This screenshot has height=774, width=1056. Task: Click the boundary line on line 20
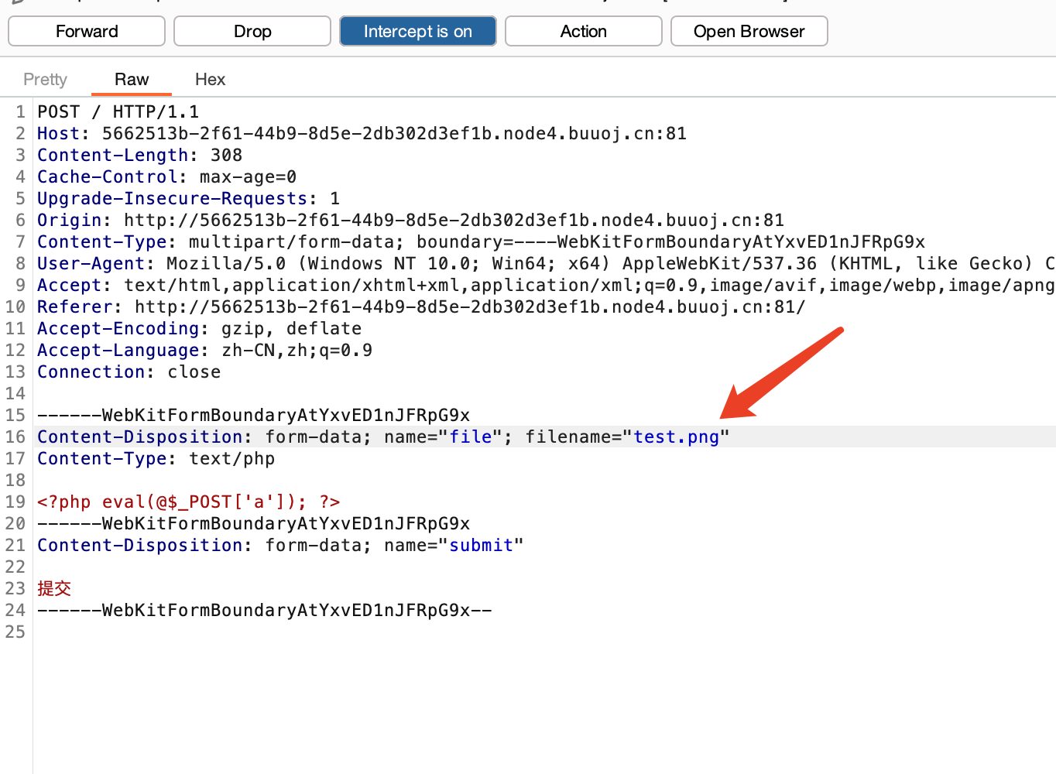click(x=253, y=523)
